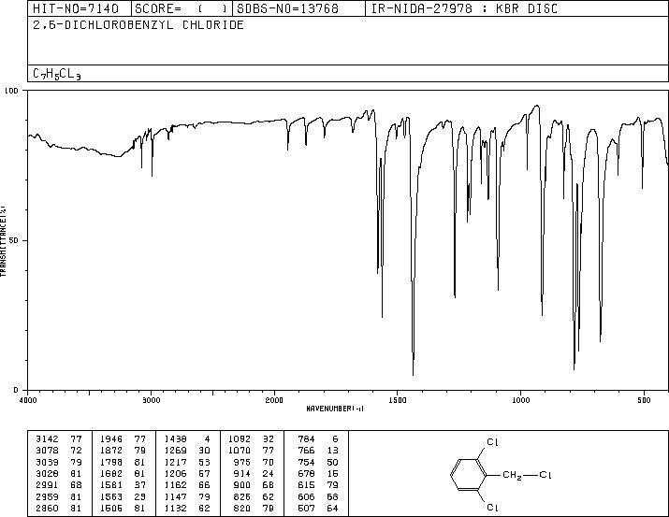Click the spectrum peak tip near 1092
Screen dimensions: 669x517
(499, 289)
